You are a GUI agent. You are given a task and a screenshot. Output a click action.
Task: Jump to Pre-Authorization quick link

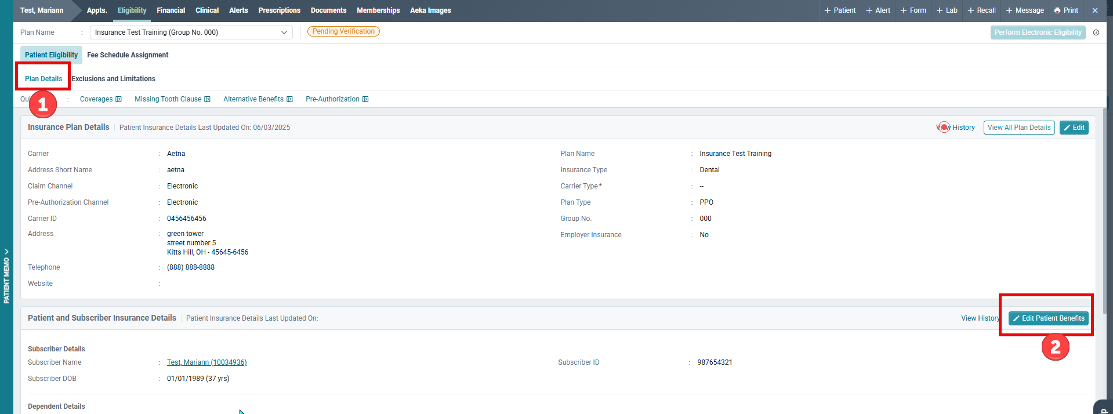click(332, 99)
